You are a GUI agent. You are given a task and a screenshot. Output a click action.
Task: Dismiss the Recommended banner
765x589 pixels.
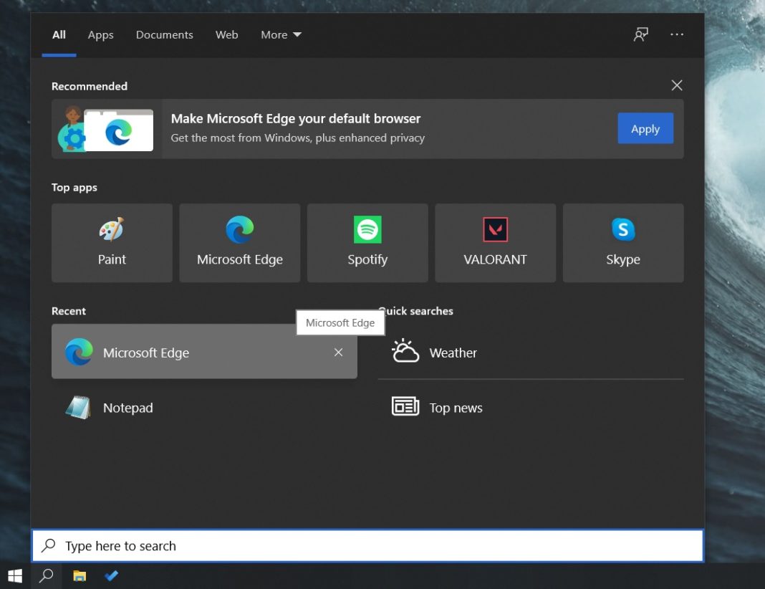tap(676, 85)
